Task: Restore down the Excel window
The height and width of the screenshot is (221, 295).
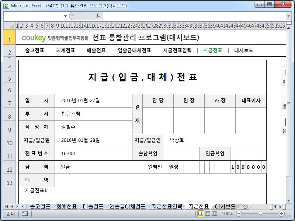Action: [x=270, y=4]
